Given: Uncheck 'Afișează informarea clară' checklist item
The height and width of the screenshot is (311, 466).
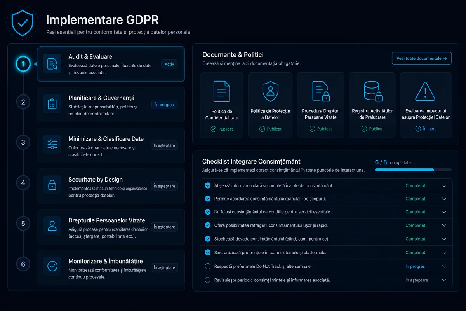Looking at the screenshot, I should (207, 185).
